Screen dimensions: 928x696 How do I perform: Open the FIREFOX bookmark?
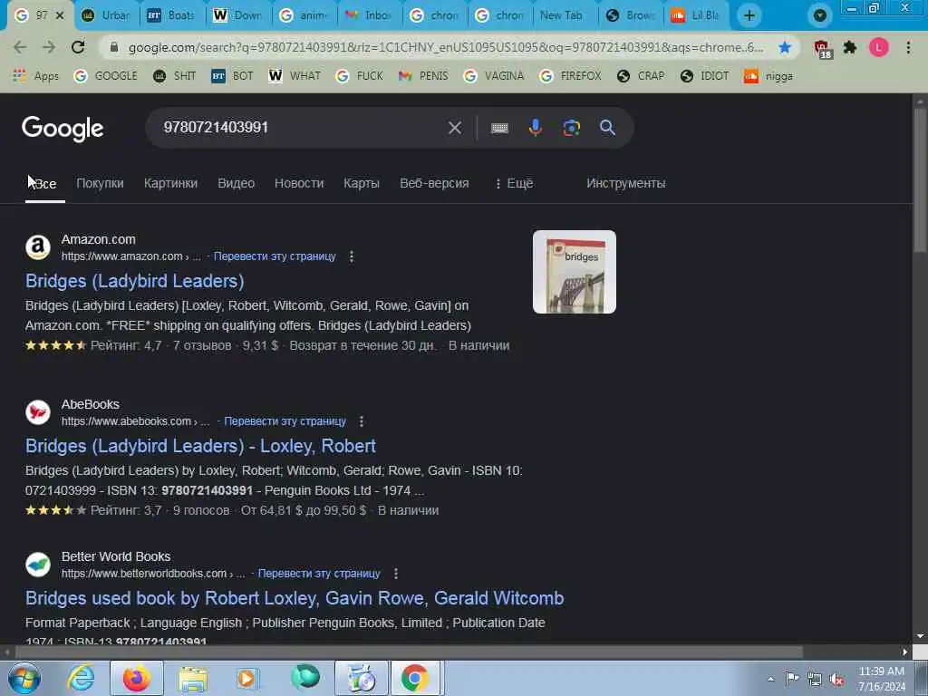point(571,76)
